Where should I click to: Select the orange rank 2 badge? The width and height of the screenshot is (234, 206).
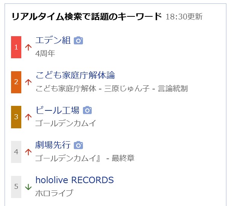click(16, 82)
